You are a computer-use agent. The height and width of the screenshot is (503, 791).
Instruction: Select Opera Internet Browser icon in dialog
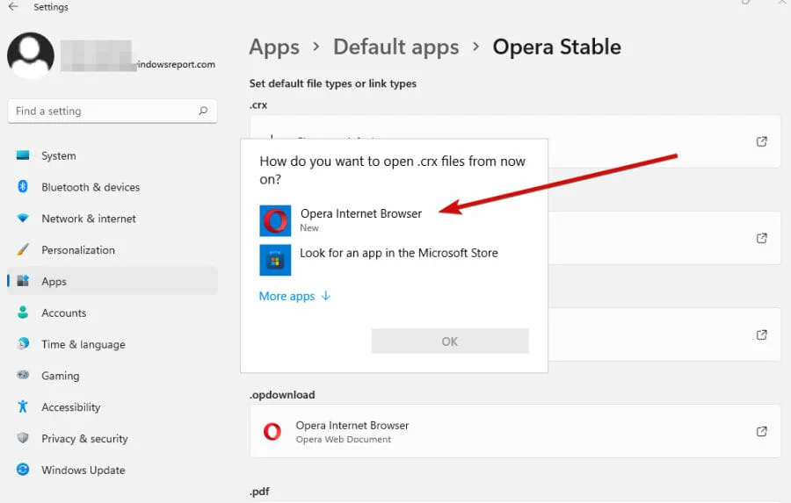click(x=275, y=220)
